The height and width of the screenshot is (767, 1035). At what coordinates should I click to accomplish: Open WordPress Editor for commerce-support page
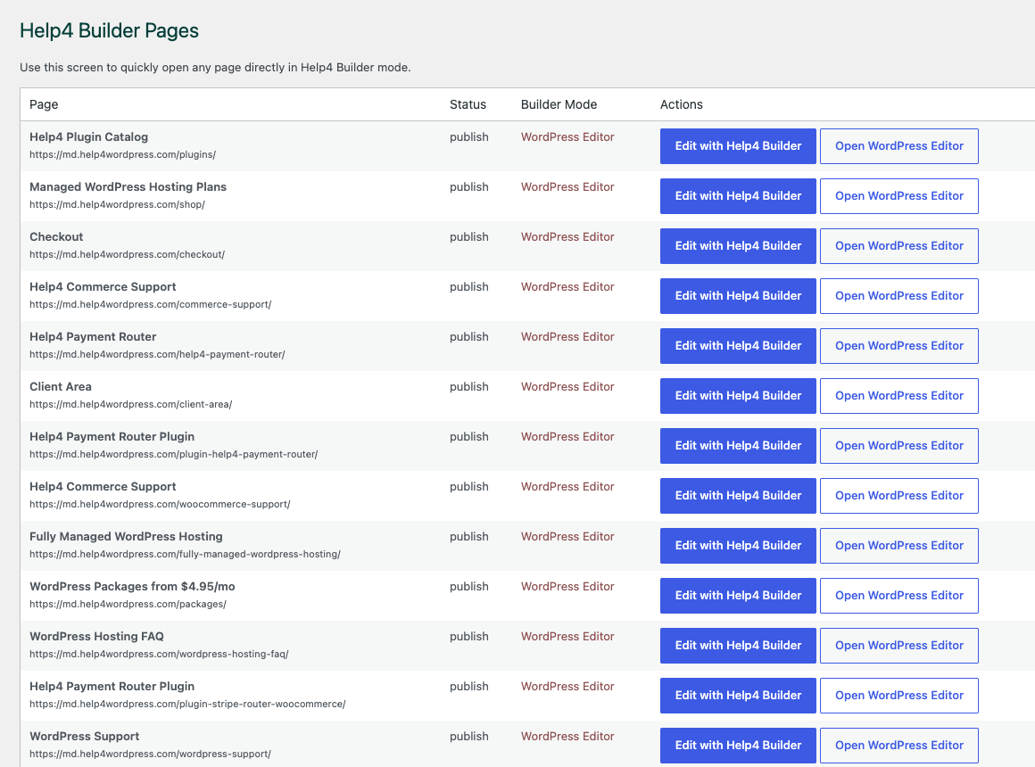tap(899, 296)
